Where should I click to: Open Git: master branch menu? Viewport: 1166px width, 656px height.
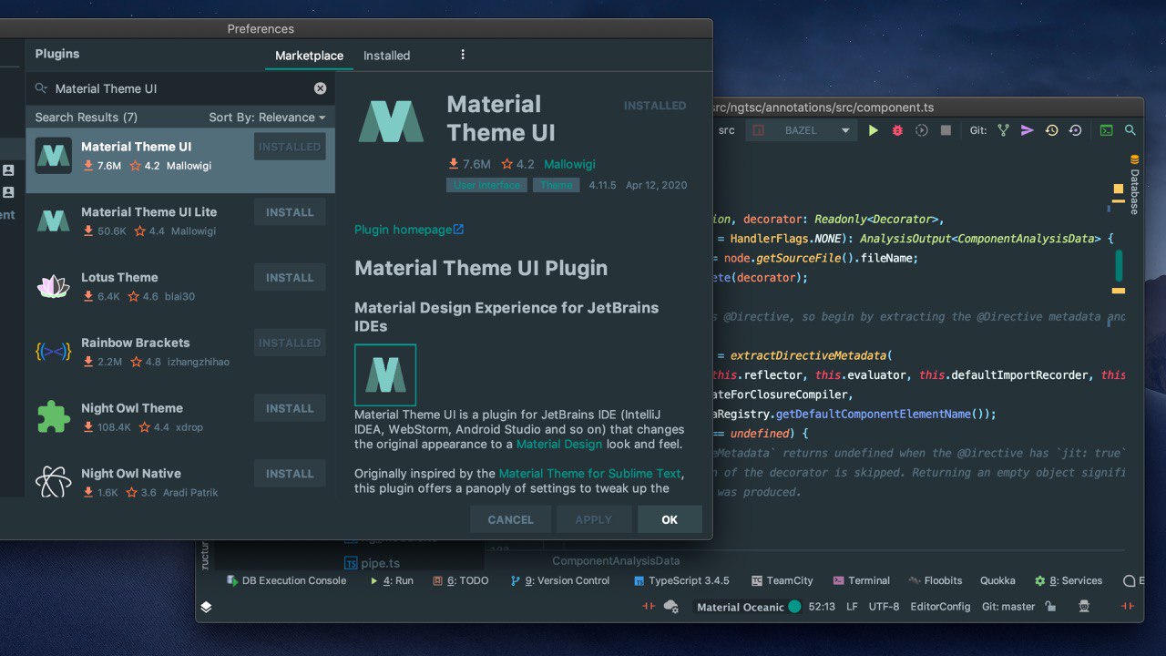pyautogui.click(x=1007, y=607)
